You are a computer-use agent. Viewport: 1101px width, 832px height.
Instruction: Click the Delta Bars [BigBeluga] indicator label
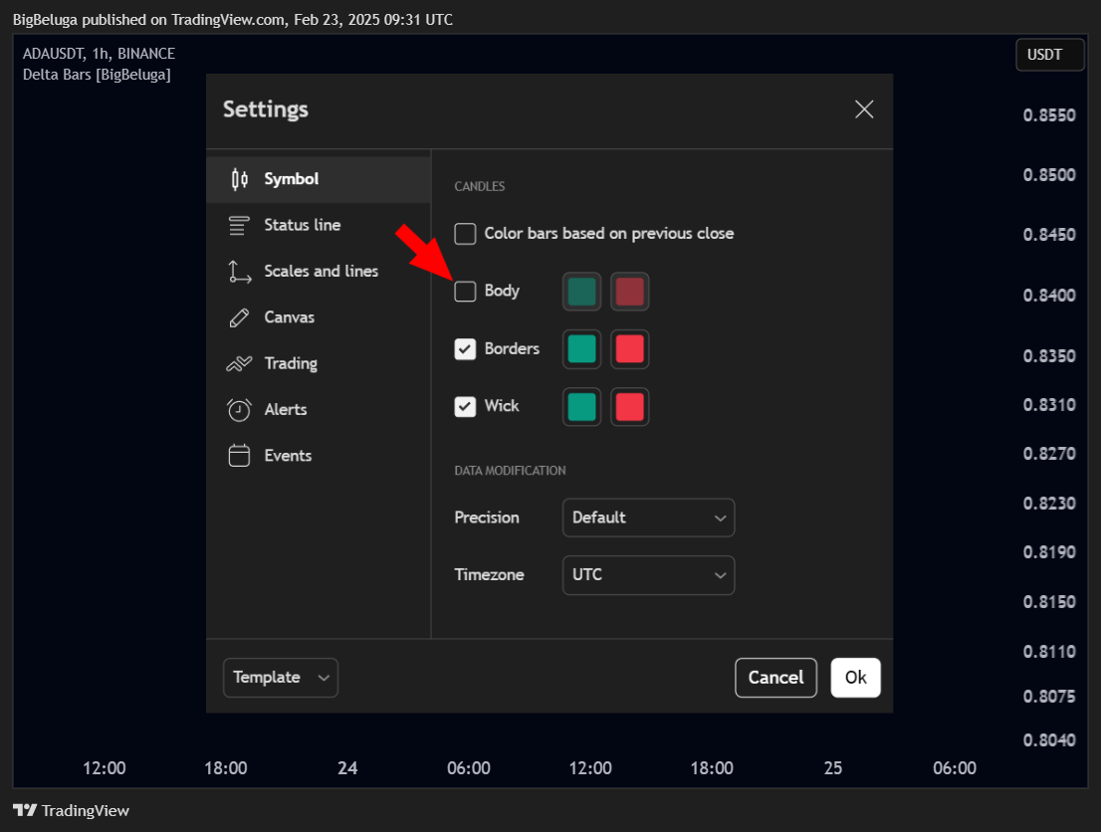[x=97, y=75]
